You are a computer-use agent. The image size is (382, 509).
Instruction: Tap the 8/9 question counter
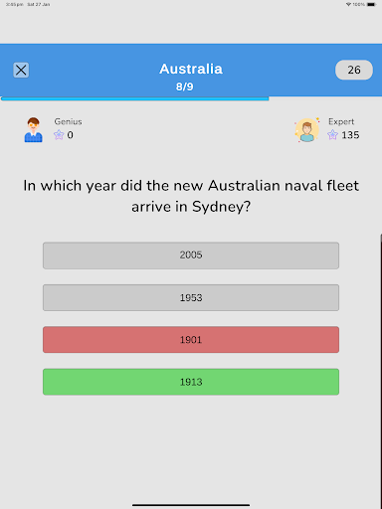click(x=184, y=86)
